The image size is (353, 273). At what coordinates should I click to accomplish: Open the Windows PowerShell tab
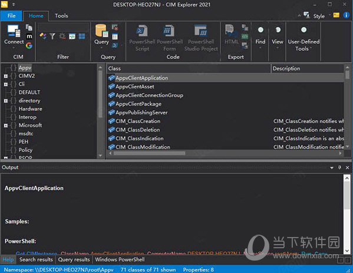120,259
